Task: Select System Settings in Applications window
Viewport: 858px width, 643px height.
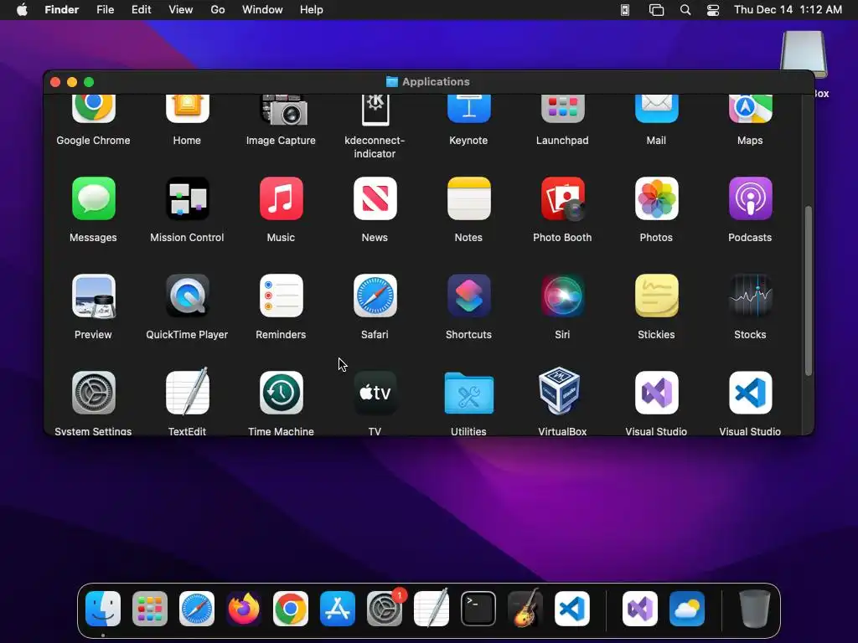Action: click(94, 393)
